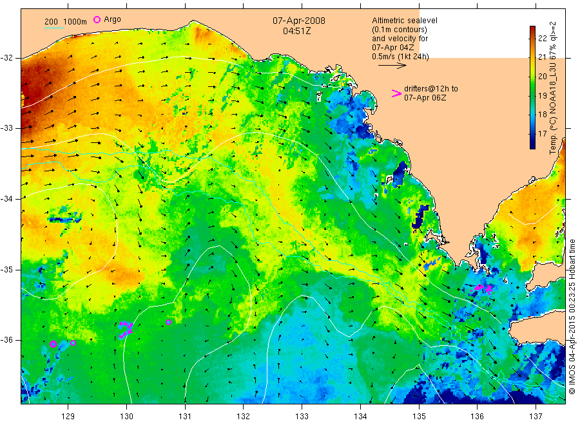Click the 0.5m/s (1kt 24h) text
This screenshot has height=425, width=580.
coord(401,57)
